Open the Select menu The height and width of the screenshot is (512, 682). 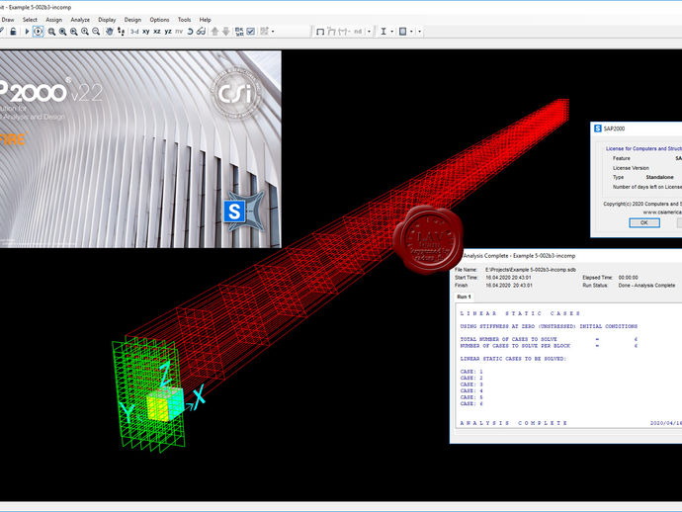pyautogui.click(x=30, y=20)
